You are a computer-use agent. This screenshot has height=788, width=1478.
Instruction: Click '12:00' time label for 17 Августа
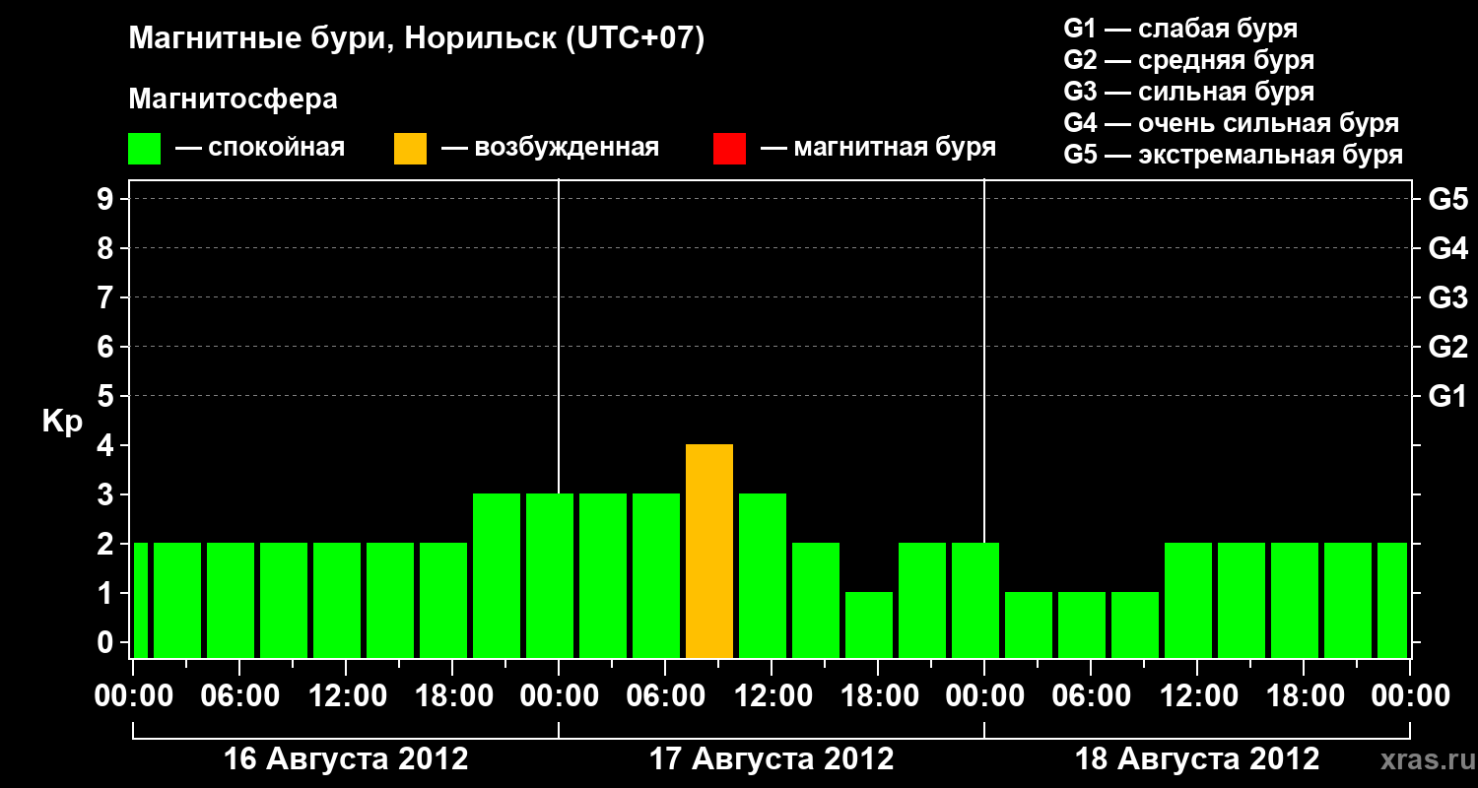coord(772,695)
